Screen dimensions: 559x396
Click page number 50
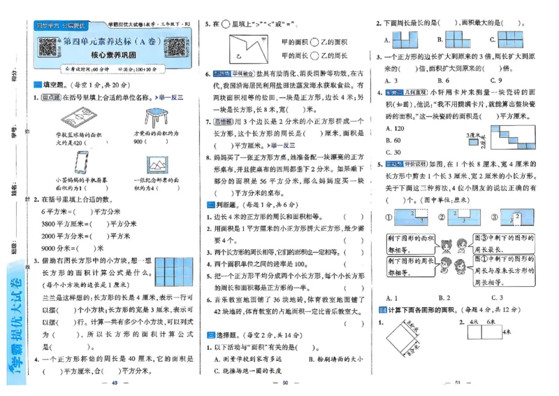(285, 383)
